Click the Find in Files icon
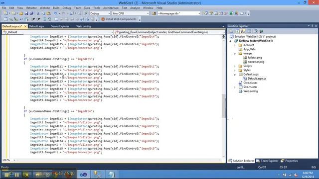Screen dimensions: 319x179 [x=154, y=13]
